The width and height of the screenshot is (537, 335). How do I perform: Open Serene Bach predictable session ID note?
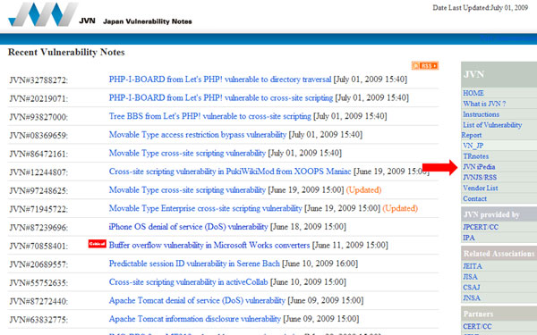(x=194, y=264)
